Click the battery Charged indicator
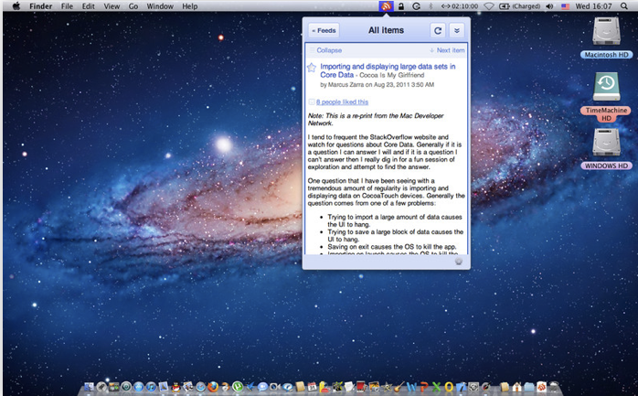The image size is (638, 396). [x=519, y=6]
